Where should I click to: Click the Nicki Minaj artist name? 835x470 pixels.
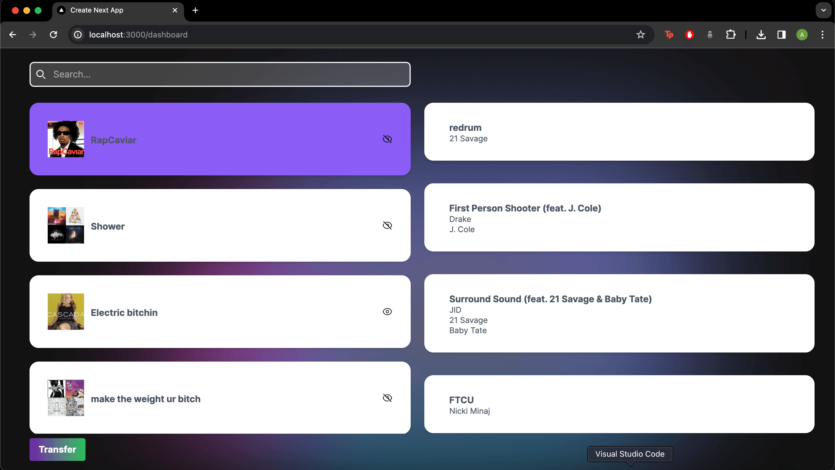pos(469,411)
